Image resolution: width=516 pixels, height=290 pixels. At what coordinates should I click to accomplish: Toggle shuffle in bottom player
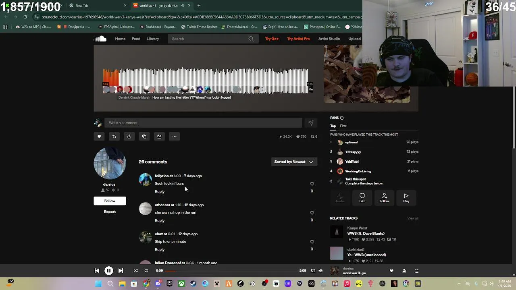[x=135, y=271]
